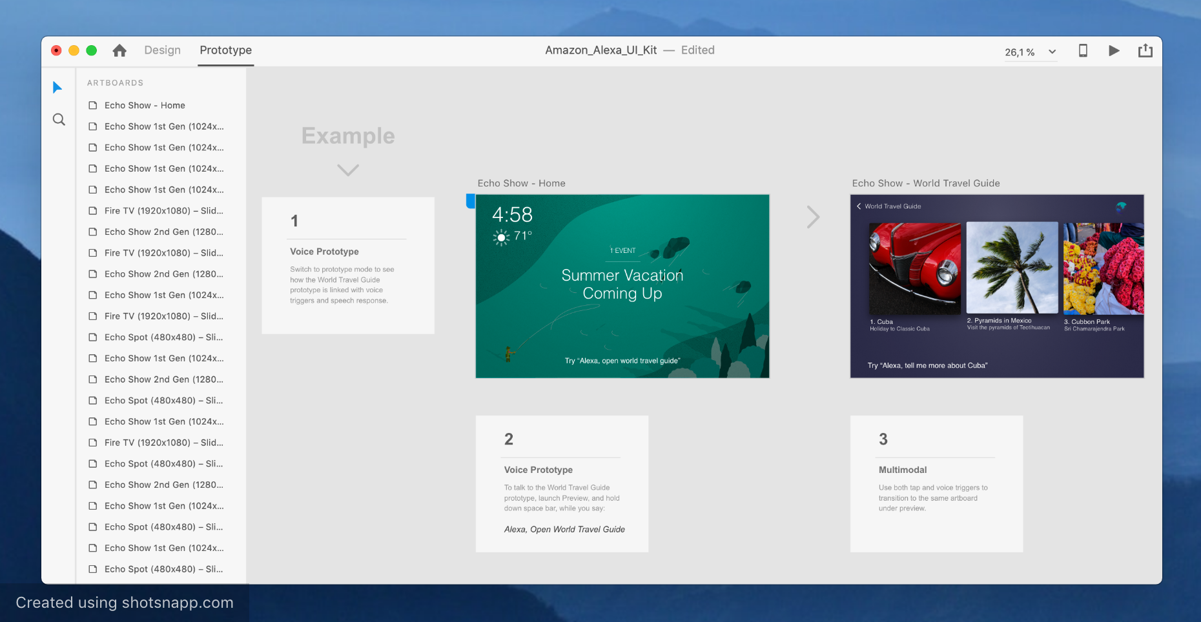Select the palm tree Pyramids in Mexico image
The height and width of the screenshot is (622, 1201).
pos(1012,267)
